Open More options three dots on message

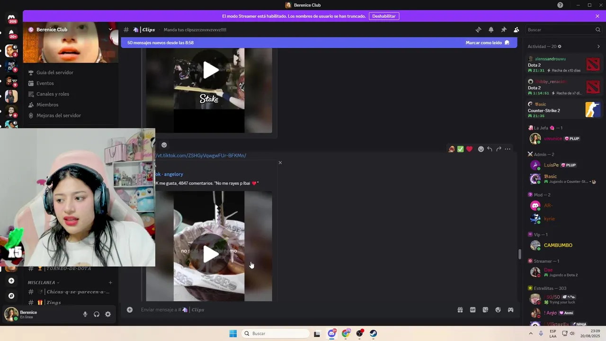pos(508,149)
